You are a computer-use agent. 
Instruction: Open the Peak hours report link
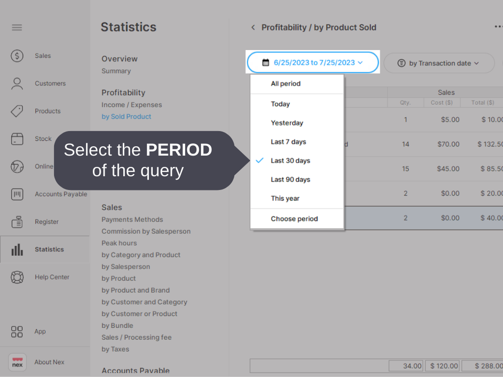point(119,243)
